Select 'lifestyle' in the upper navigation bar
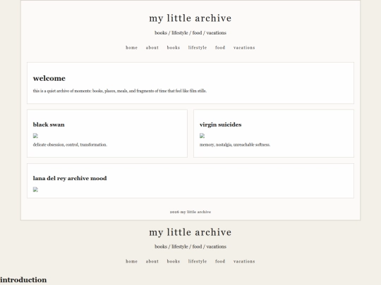This screenshot has height=285, width=381. coord(198,48)
